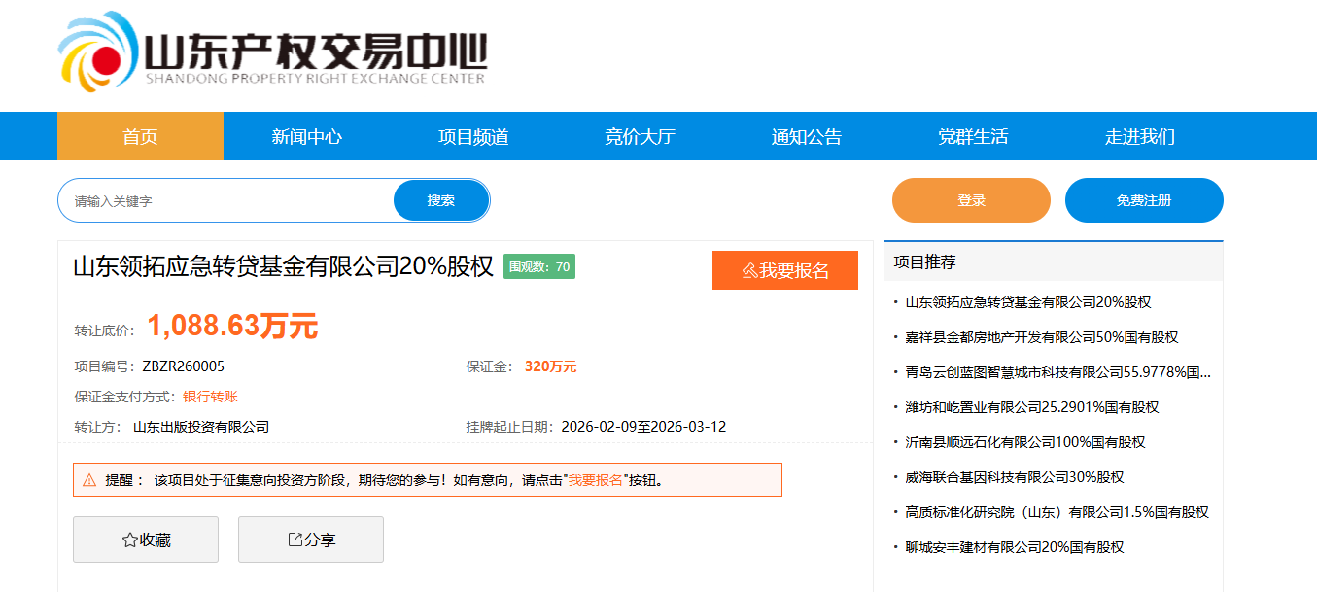Click the 免费注册 button
Viewport: 1317px width, 592px height.
1143,200
